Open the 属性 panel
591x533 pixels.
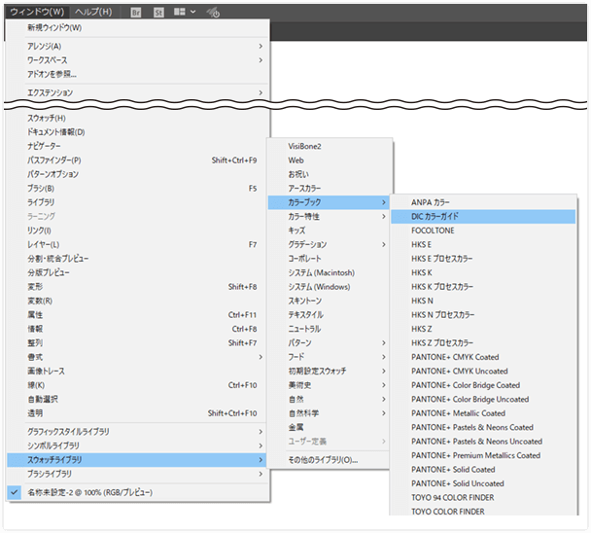[x=138, y=314]
